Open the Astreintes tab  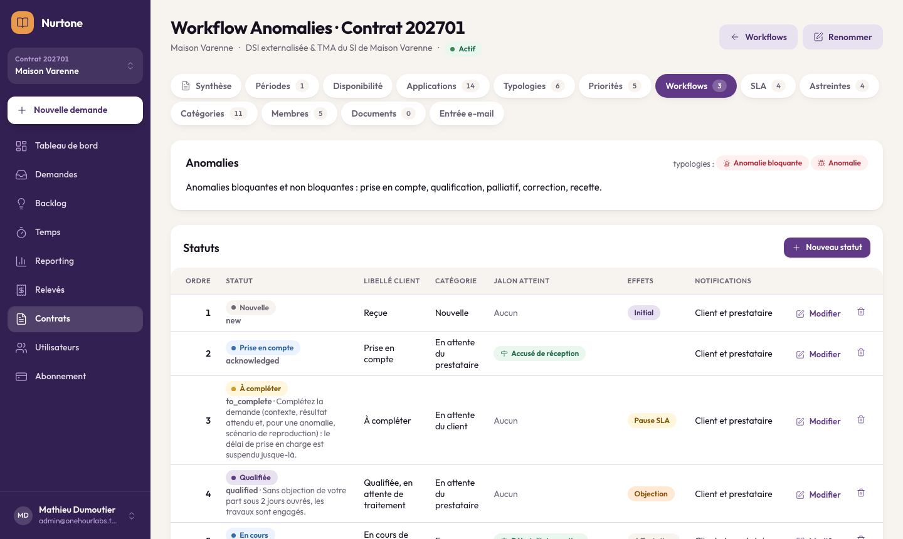point(839,86)
